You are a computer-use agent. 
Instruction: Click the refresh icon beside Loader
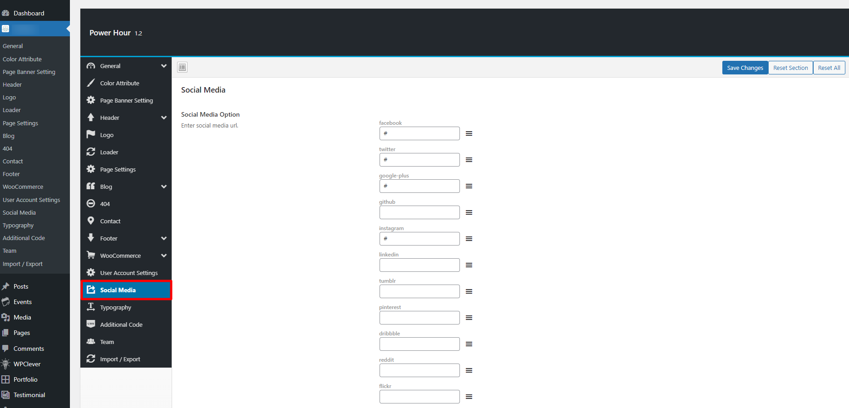pos(91,152)
